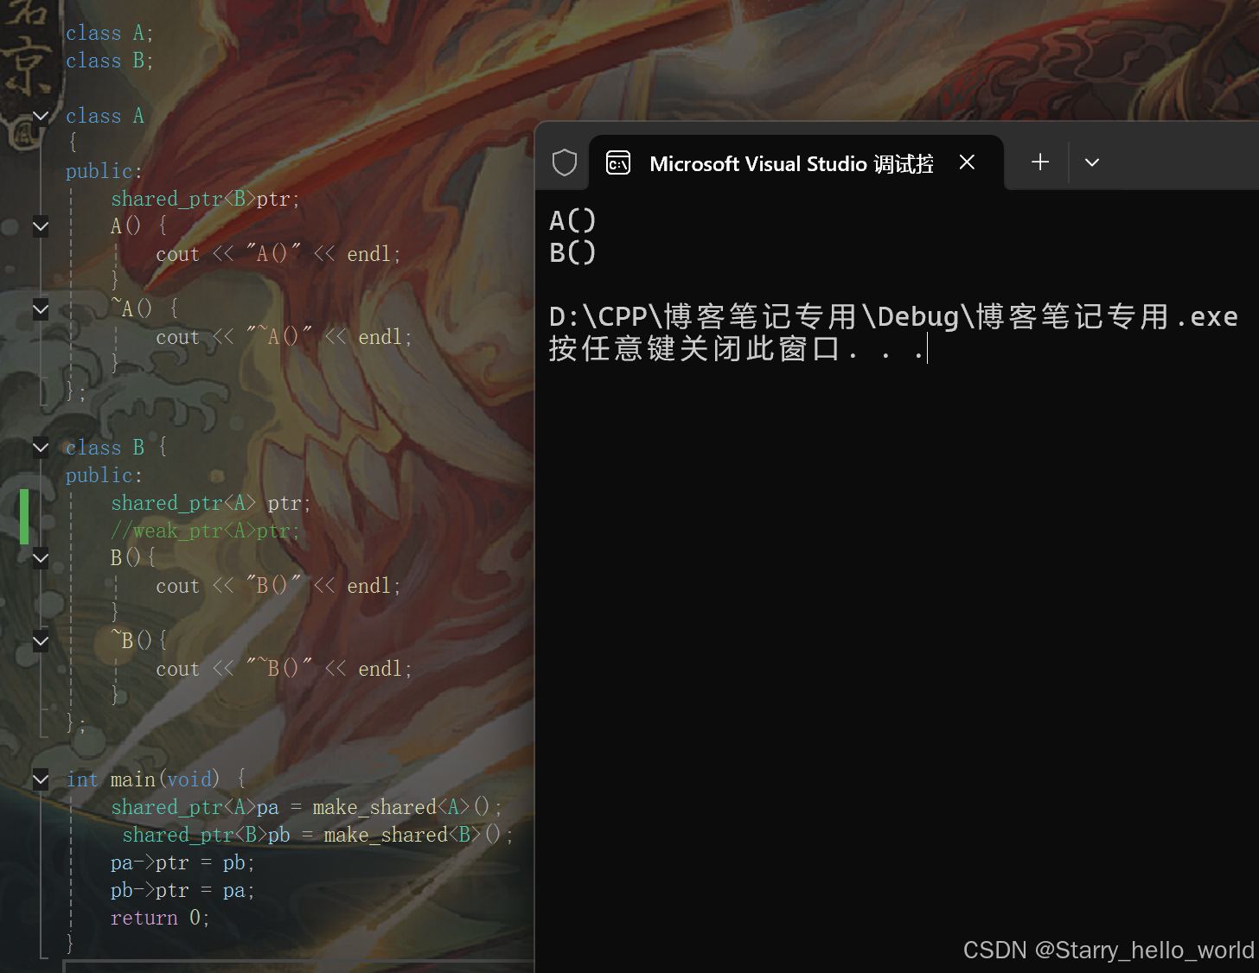Click the 'pb->ptr = pa;' line
The width and height of the screenshot is (1259, 973).
182,890
